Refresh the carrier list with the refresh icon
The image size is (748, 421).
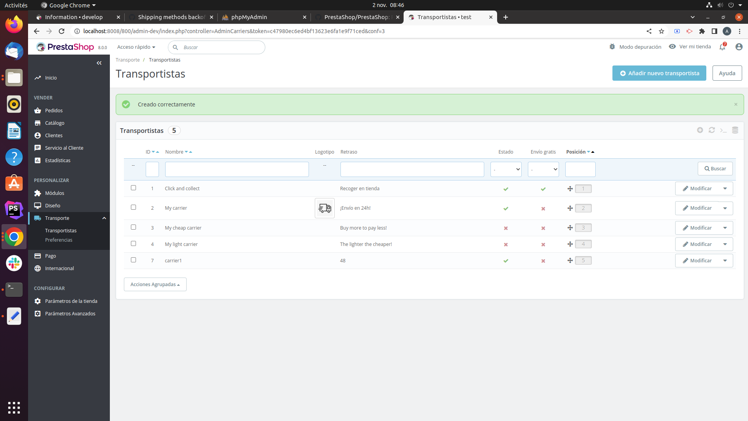click(x=712, y=130)
